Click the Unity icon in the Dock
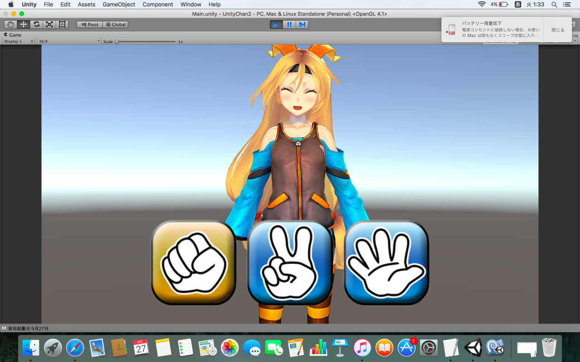This screenshot has width=580, height=362. [x=473, y=348]
